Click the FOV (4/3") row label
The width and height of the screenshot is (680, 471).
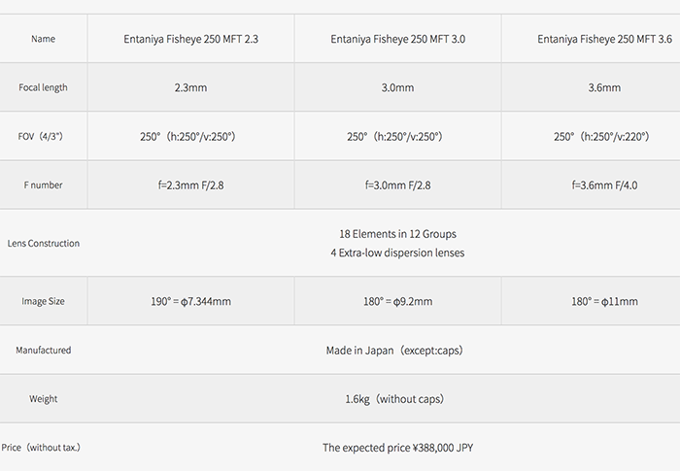click(43, 136)
